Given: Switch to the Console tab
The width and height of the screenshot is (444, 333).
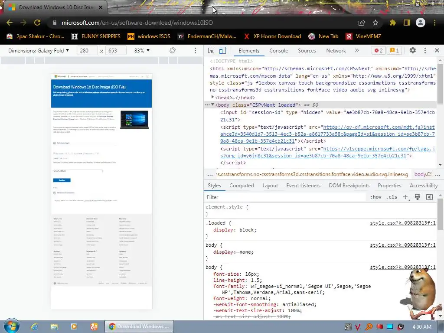Looking at the screenshot, I should click(279, 51).
